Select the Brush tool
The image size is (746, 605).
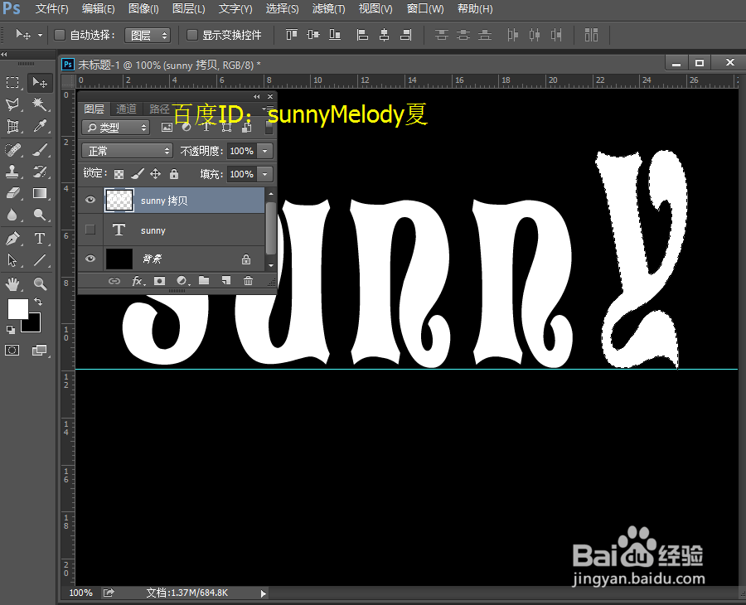tap(40, 150)
